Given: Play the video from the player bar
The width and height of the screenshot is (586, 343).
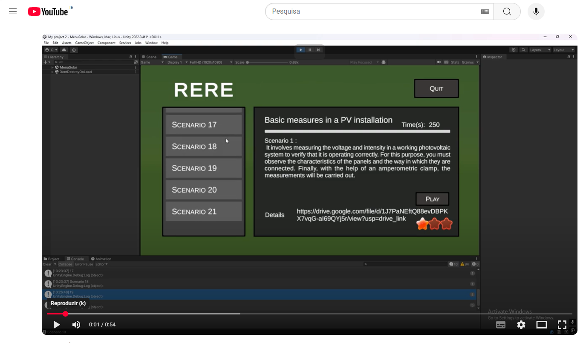Looking at the screenshot, I should pos(56,325).
